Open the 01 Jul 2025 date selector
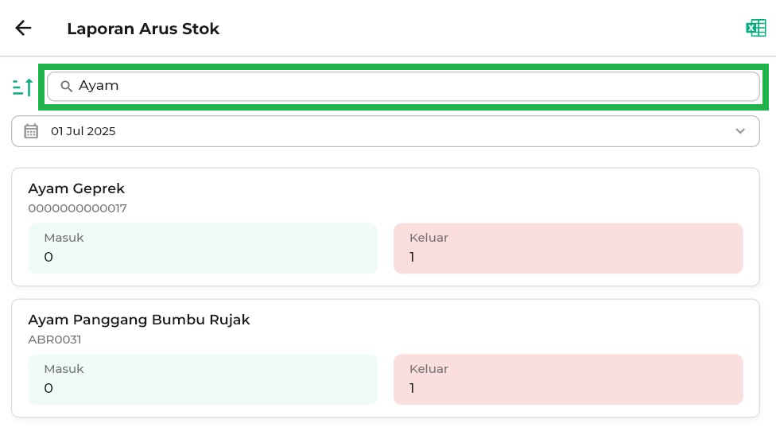Screen dimensions: 776x427 (x=83, y=131)
